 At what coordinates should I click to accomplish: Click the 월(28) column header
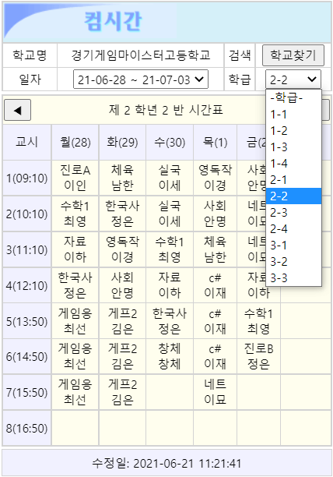[75, 142]
